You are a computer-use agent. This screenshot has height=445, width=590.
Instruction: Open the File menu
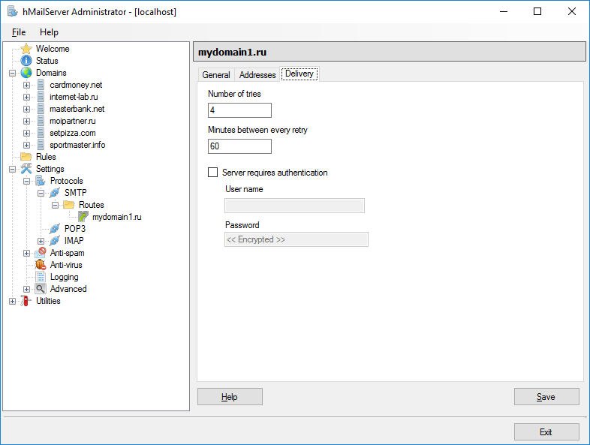19,32
